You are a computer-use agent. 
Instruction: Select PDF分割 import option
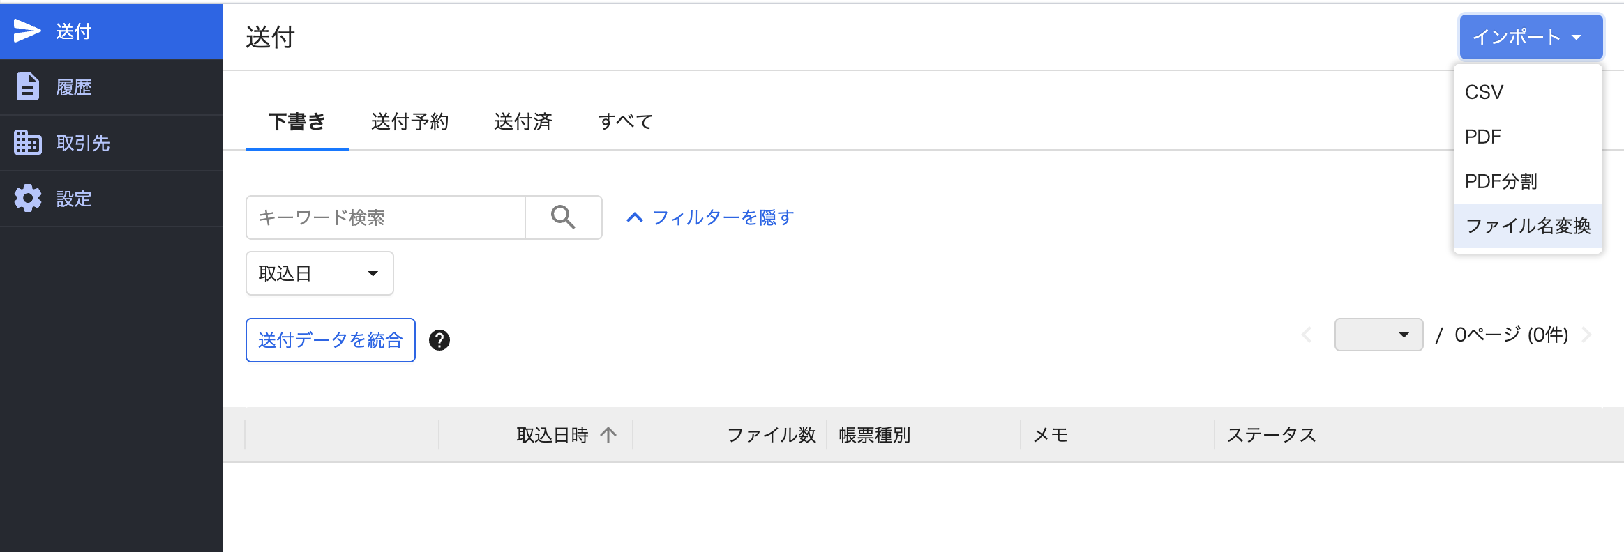click(x=1501, y=181)
